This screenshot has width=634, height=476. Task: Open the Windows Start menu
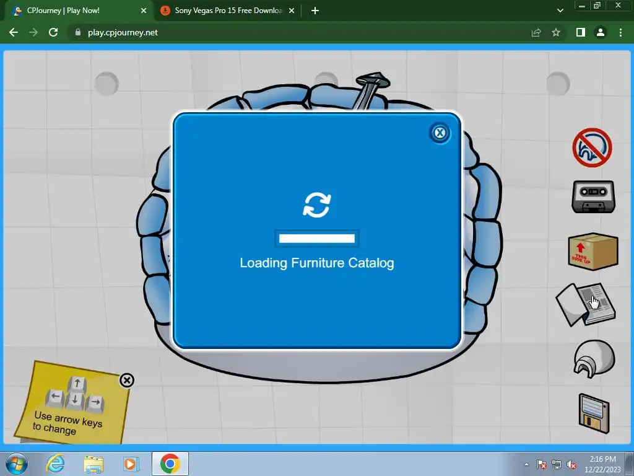(x=16, y=464)
